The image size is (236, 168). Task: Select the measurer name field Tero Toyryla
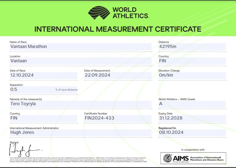(x=80, y=104)
